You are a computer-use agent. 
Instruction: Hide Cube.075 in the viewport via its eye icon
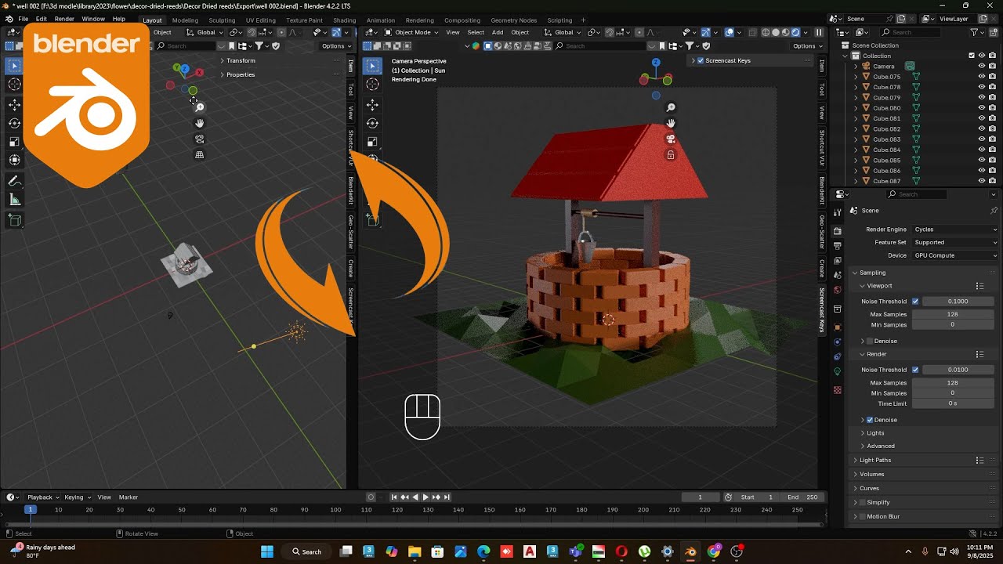pyautogui.click(x=981, y=77)
